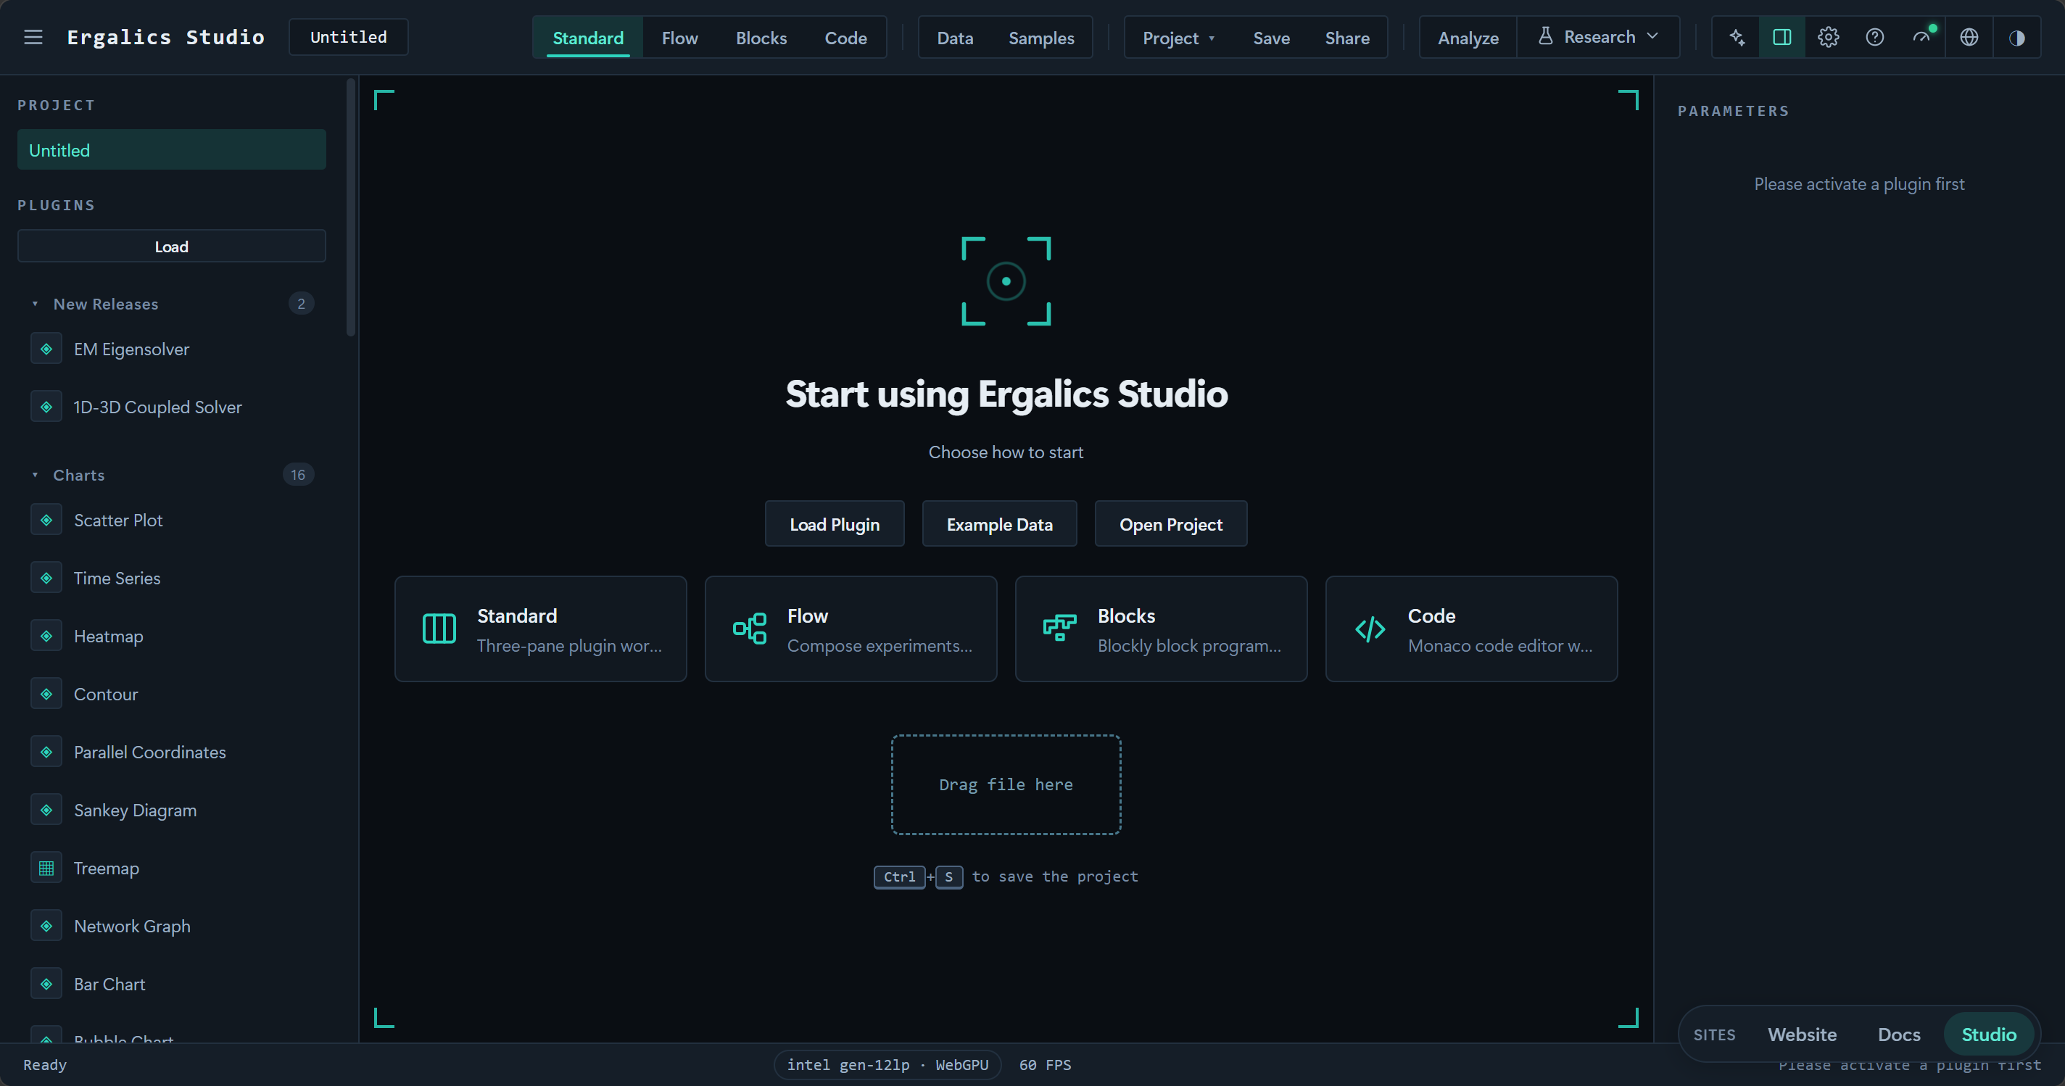Click the AI sparkles assistant icon
Viewport: 2065px width, 1086px height.
[1737, 37]
